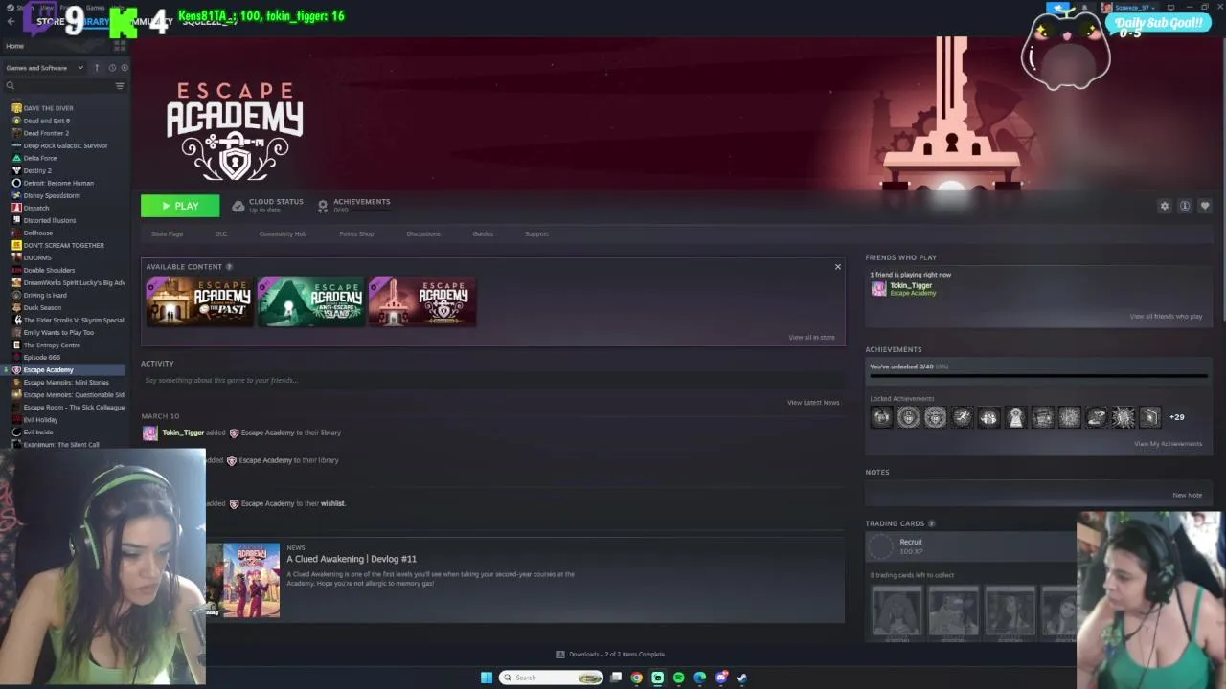Image resolution: width=1226 pixels, height=689 pixels.
Task: Click the favorite heart icon
Action: (1205, 206)
